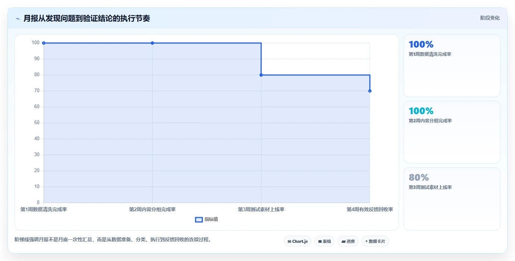This screenshot has width=515, height=261.
Task: Click the report title 月报从发现问题到验证结论的执行节奏
Action: [x=87, y=18]
